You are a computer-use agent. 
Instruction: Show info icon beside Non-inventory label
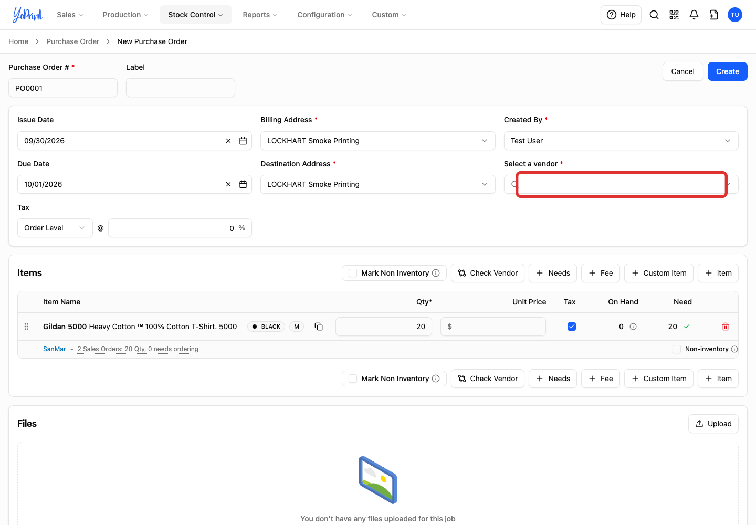pyautogui.click(x=734, y=349)
